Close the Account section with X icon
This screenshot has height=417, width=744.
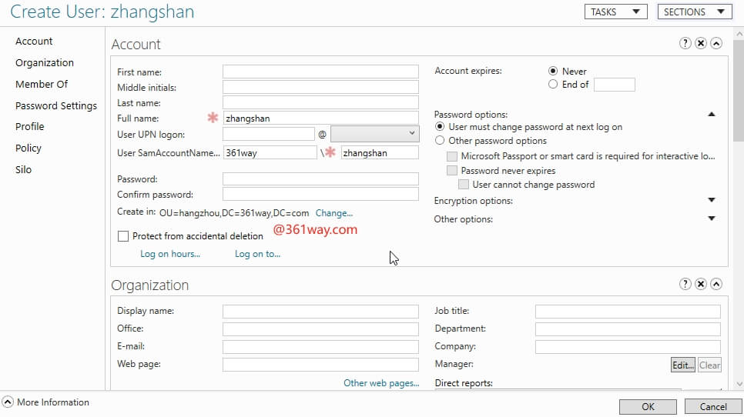click(700, 44)
